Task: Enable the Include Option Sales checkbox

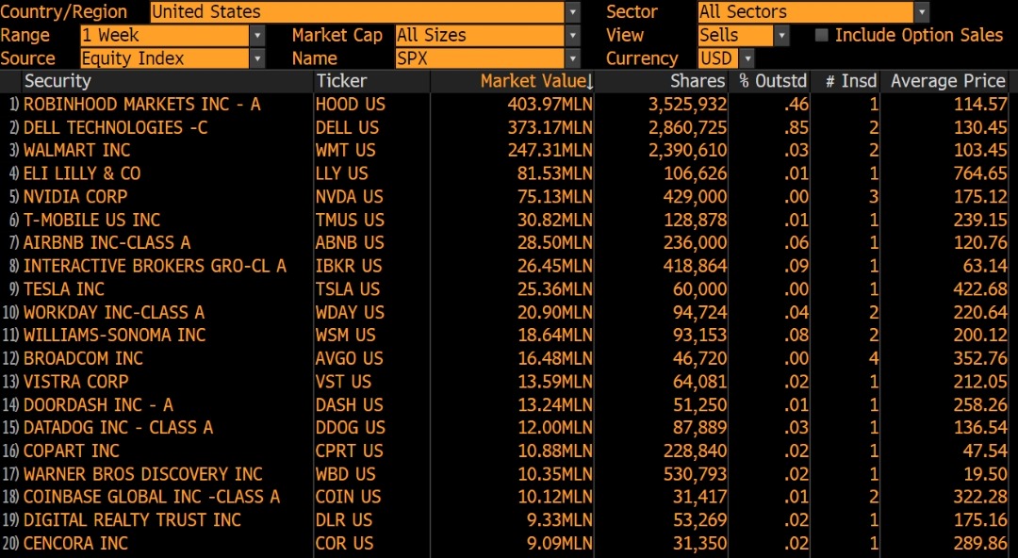Action: [821, 35]
